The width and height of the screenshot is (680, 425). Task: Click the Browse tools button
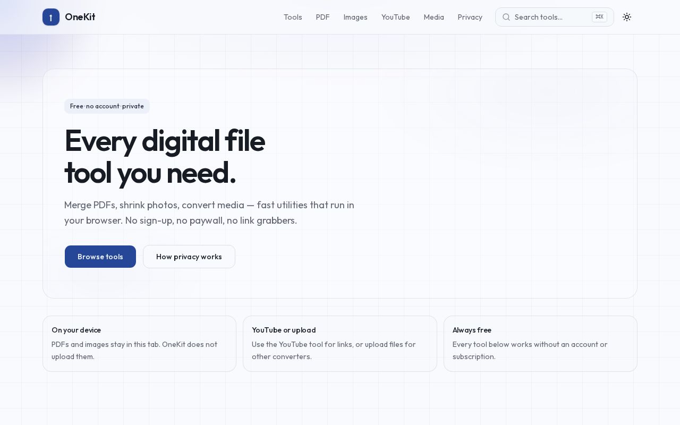pos(100,257)
